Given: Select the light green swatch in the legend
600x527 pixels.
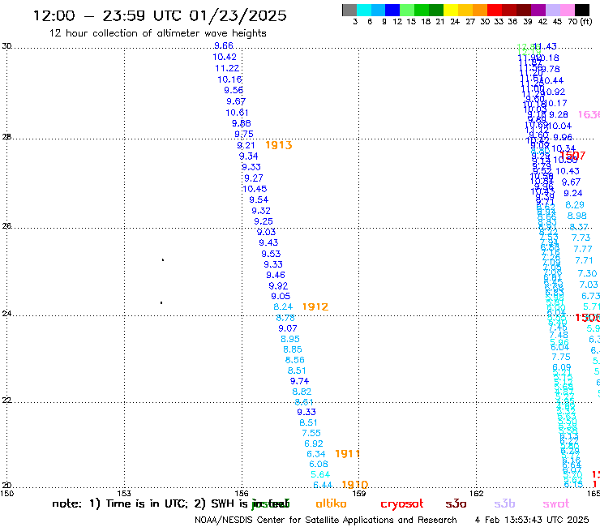Looking at the screenshot, I should (407, 10).
